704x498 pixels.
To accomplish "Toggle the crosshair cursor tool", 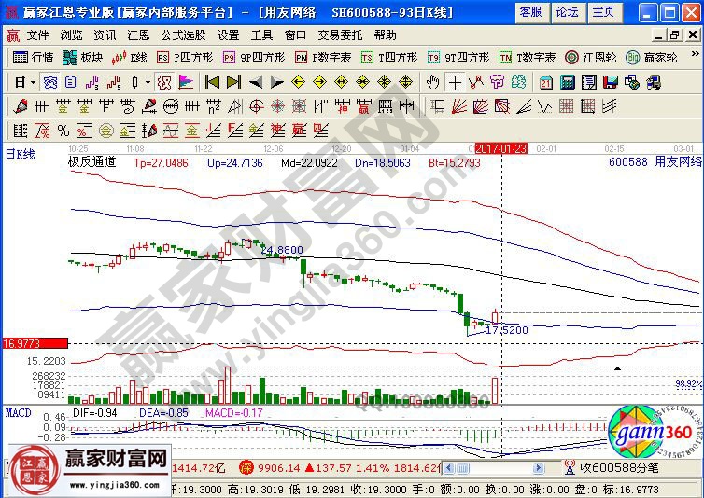I will pos(455,81).
